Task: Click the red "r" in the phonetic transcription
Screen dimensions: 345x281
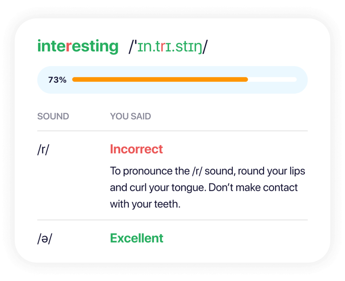Action: coord(162,47)
